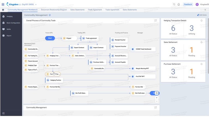The image size is (209, 117).
Task: Open the COMM Trade Dashboard node
Action: click(143, 49)
